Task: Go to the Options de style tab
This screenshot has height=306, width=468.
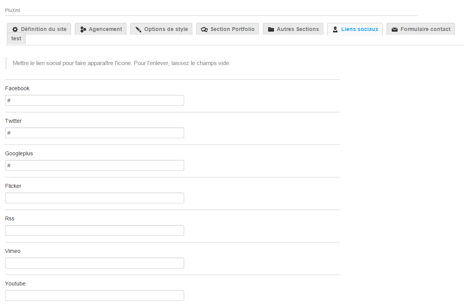Action: 166,29
